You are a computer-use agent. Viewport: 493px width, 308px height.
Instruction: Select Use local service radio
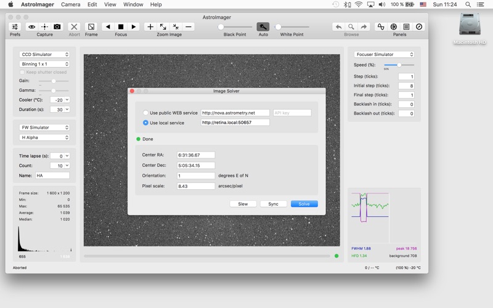click(145, 123)
